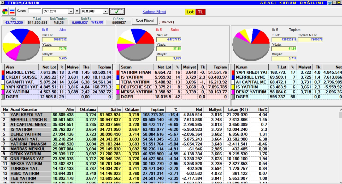The image size is (342, 184).
Task: Click the main list scrollbar up arrow
Action: click(x=340, y=110)
